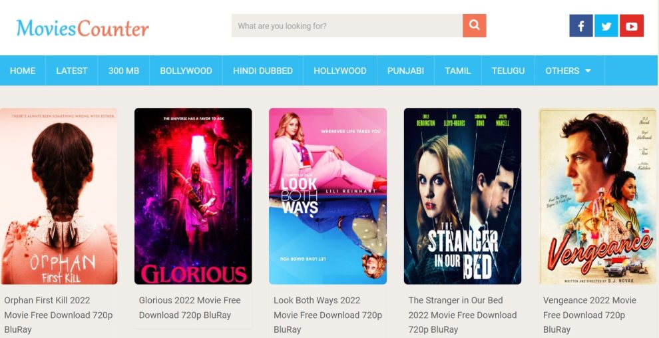Screen dimensions: 659x338
Task: Click the MoviesCounter logo
Action: pyautogui.click(x=83, y=28)
